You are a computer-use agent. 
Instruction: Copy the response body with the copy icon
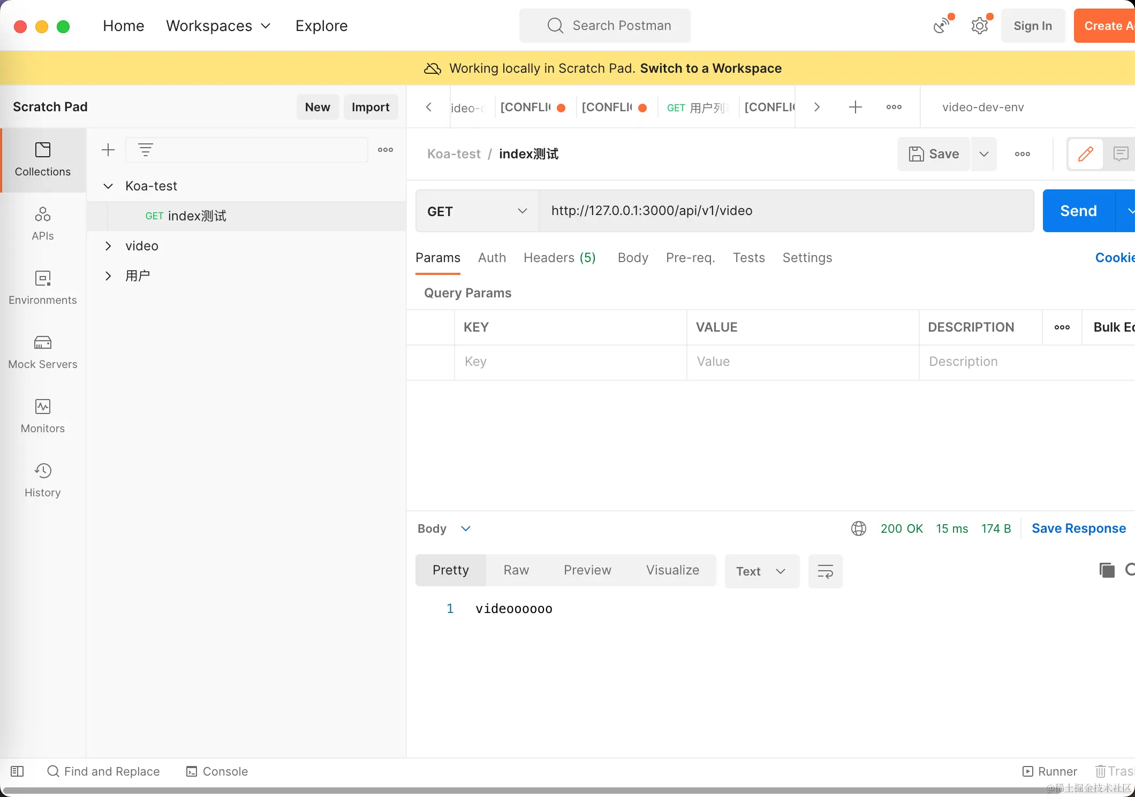click(x=1107, y=570)
